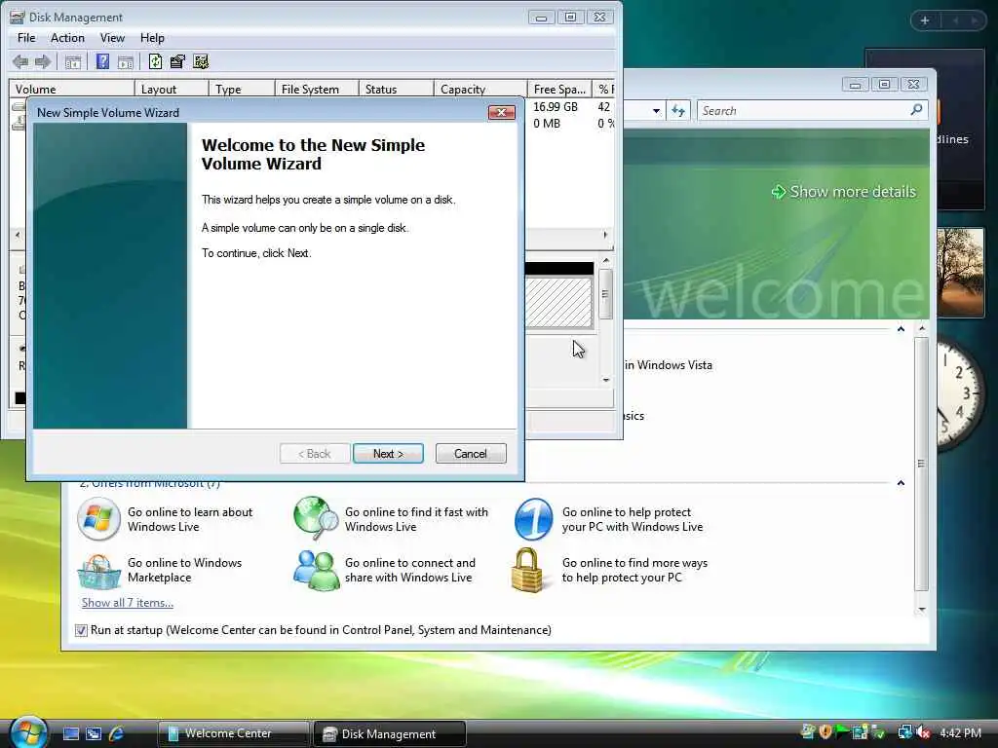Click the Settings toolbar icon with yellow gear
Viewport: 998px width, 748px height.
[201, 61]
